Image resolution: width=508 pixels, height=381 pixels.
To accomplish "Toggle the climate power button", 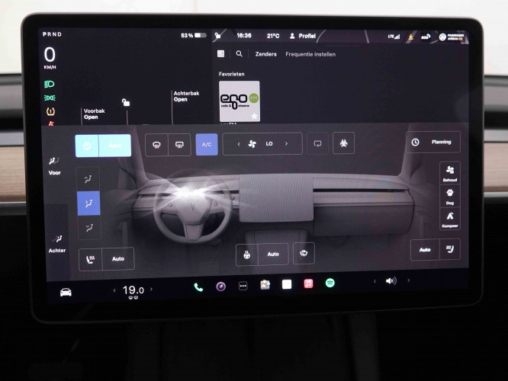I will pos(87,145).
